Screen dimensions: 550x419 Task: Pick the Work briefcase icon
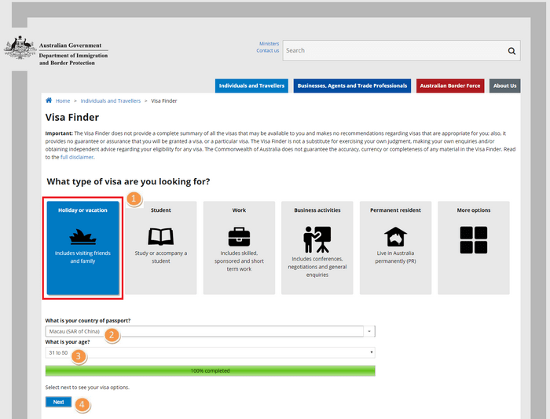239,236
